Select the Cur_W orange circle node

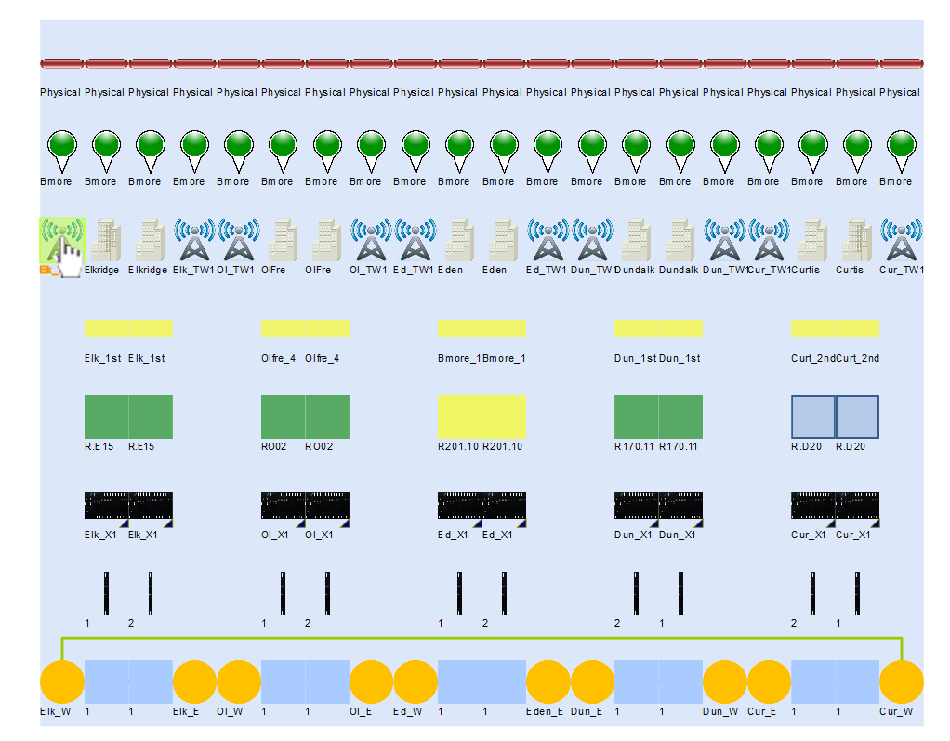click(901, 682)
